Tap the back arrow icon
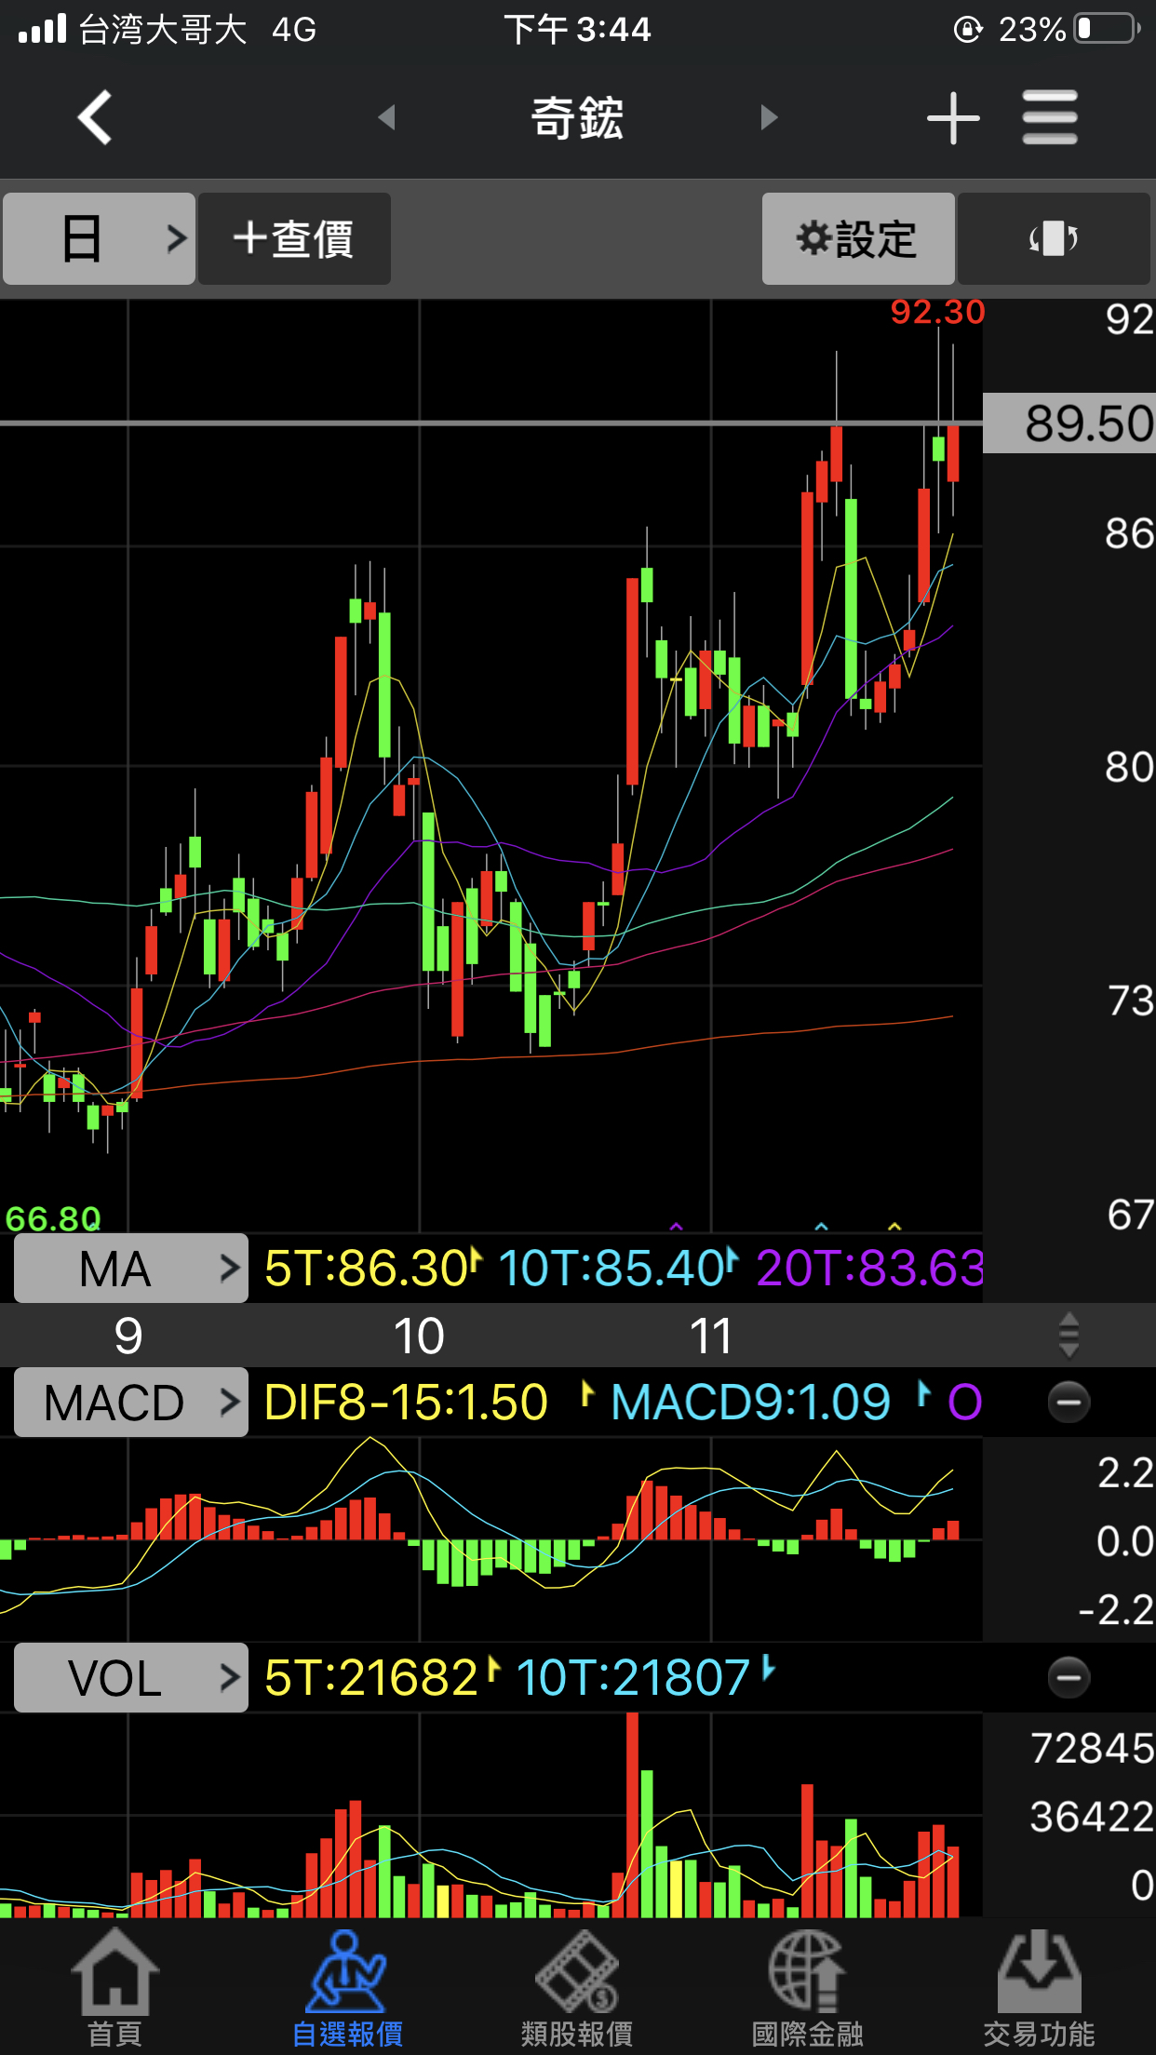 click(x=95, y=117)
